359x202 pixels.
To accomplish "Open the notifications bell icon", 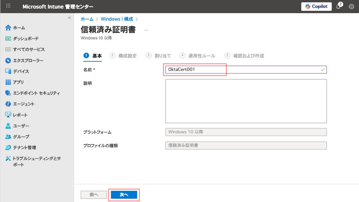I will [339, 6].
